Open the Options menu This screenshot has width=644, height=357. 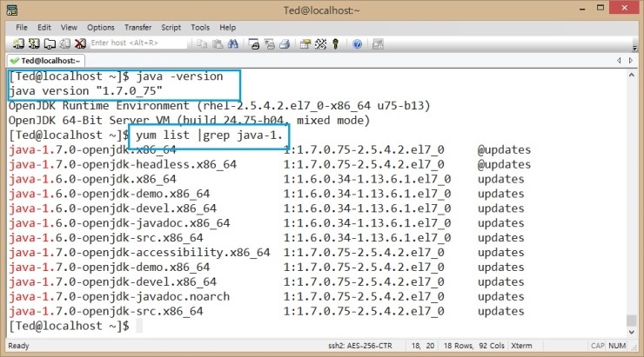101,28
